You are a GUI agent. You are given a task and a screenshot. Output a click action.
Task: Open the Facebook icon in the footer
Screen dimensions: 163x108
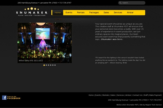[x=4, y=97]
